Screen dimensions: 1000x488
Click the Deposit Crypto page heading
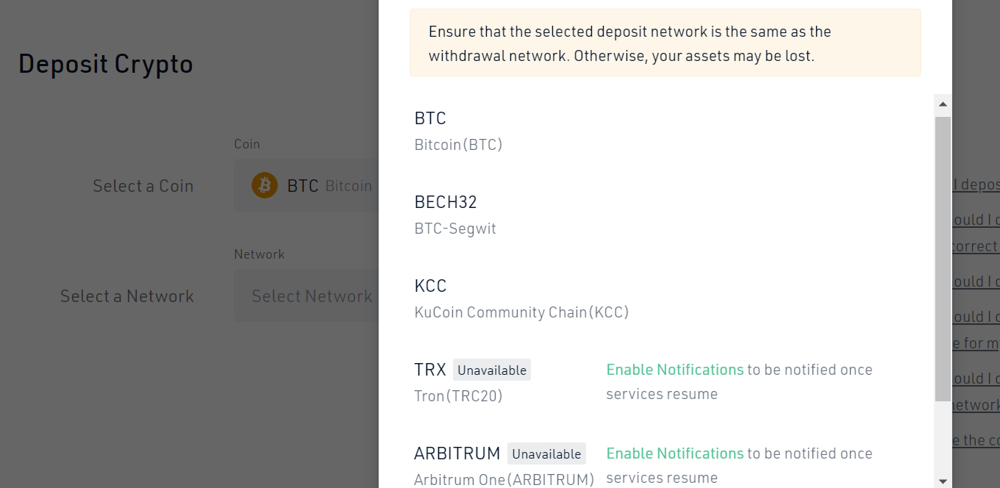click(x=106, y=64)
